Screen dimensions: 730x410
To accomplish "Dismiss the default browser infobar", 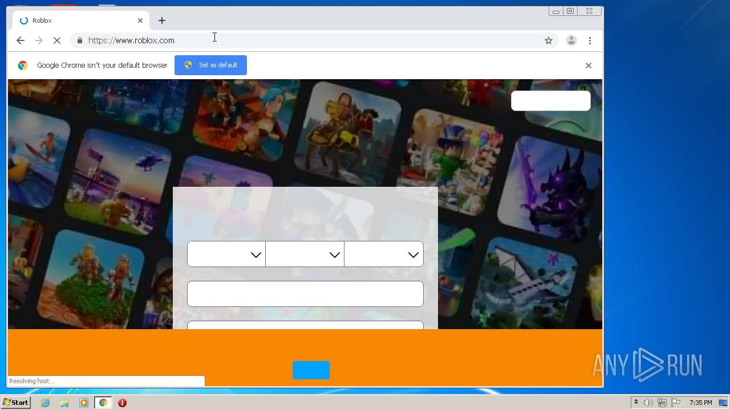I will click(589, 65).
